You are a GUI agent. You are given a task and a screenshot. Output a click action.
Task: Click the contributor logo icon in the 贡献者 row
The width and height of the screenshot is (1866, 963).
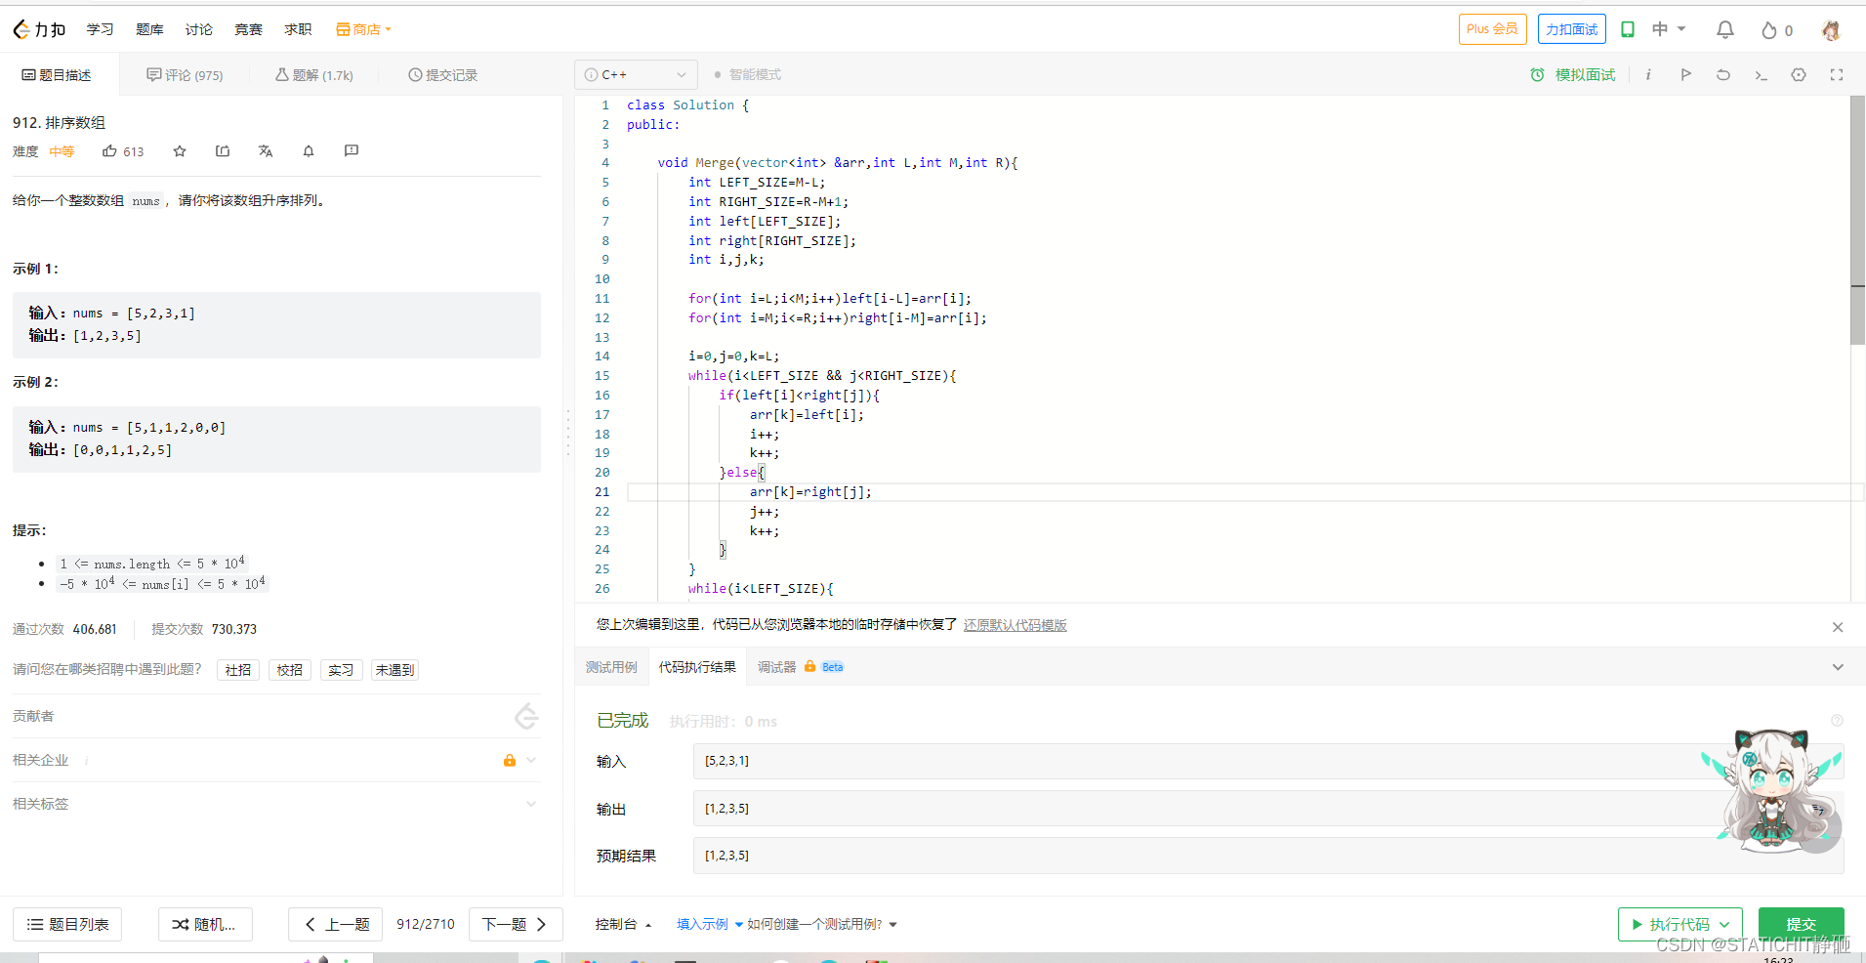[526, 716]
